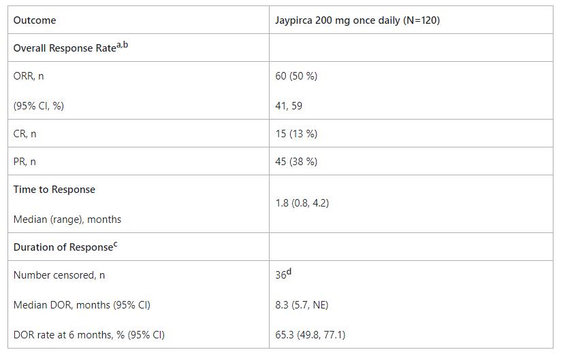The height and width of the screenshot is (354, 561).
Task: Click the censored value 36 with footnote d
Action: pos(283,275)
